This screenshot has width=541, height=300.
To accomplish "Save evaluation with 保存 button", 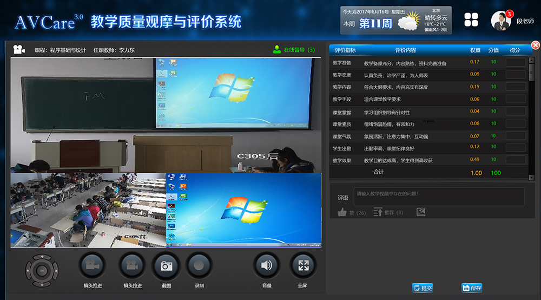I will pyautogui.click(x=471, y=288).
